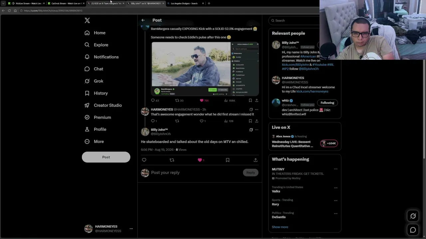
Task: Open Notifications in the sidebar
Action: point(102,57)
